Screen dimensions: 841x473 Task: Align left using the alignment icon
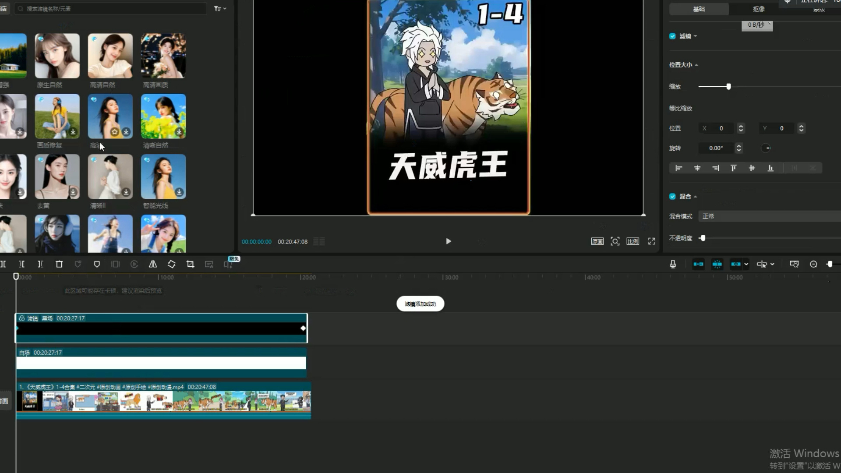click(x=679, y=168)
